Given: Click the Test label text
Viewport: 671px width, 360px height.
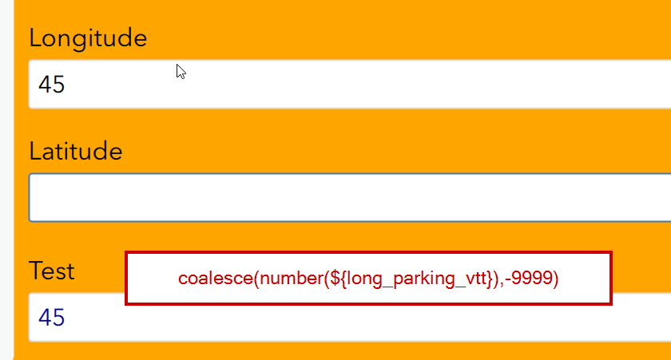Looking at the screenshot, I should [52, 271].
